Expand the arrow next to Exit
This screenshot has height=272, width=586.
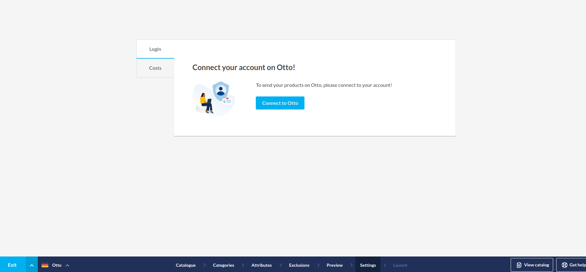[32, 265]
